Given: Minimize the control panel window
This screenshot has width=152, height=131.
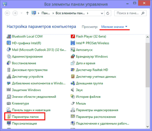Looking at the screenshot, I should tap(127, 4).
